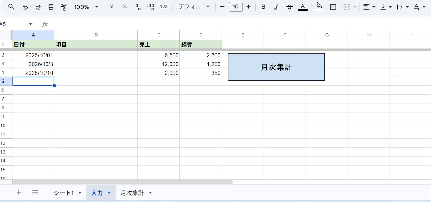Click the 売上 header cell

pos(159,44)
